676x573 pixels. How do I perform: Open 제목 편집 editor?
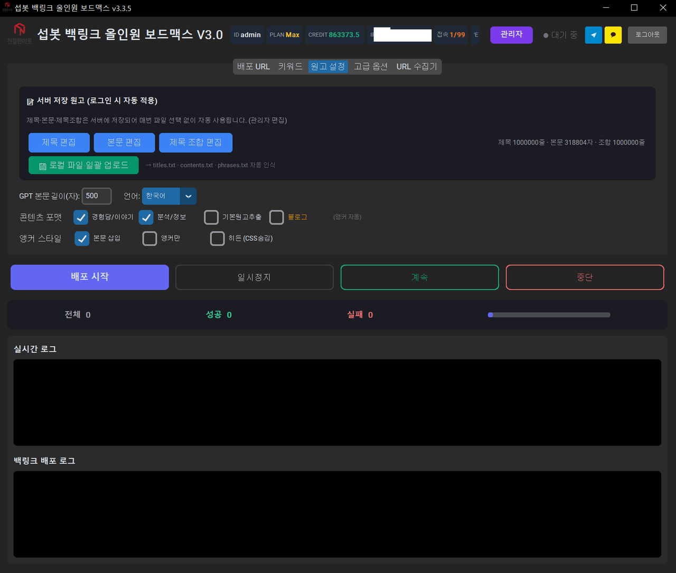[59, 143]
